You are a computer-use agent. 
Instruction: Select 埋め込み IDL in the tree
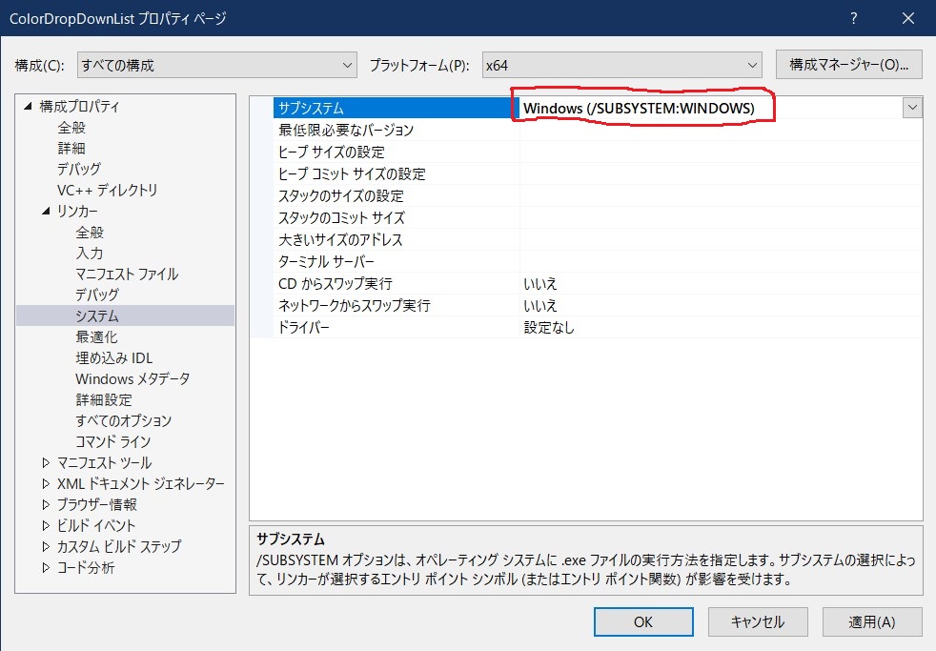(114, 357)
